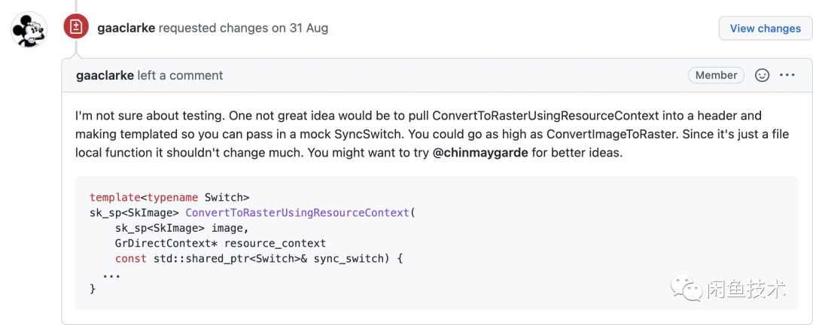Click the 闲鱼技术 watermark text
The height and width of the screenshot is (325, 813).
pyautogui.click(x=746, y=288)
